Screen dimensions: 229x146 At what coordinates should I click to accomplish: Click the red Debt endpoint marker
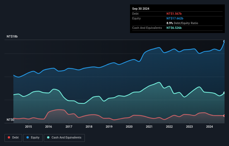click(224, 116)
